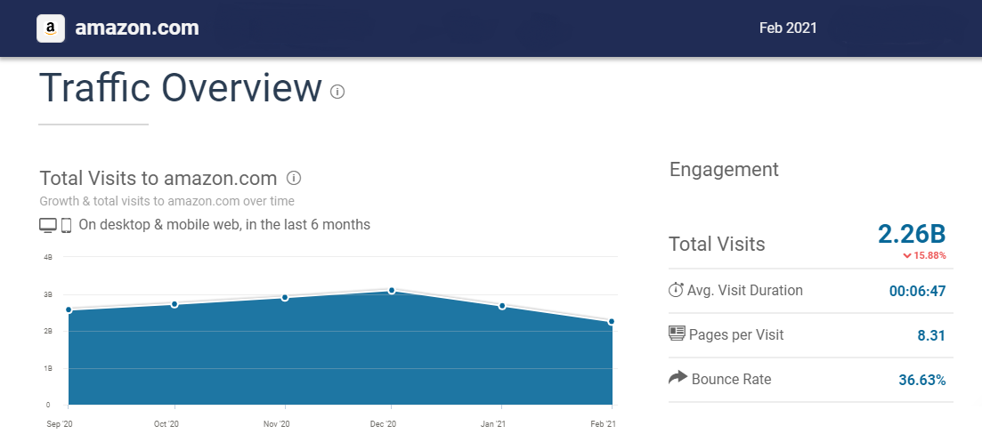Click the Bounce Rate arrow icon
Screen dimensions: 982x442
(678, 379)
